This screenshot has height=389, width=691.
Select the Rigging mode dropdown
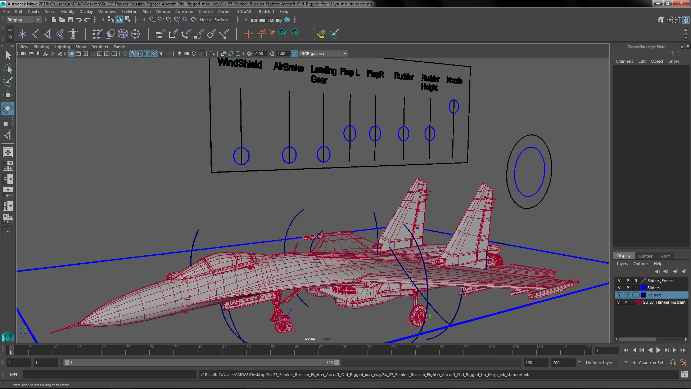[23, 19]
